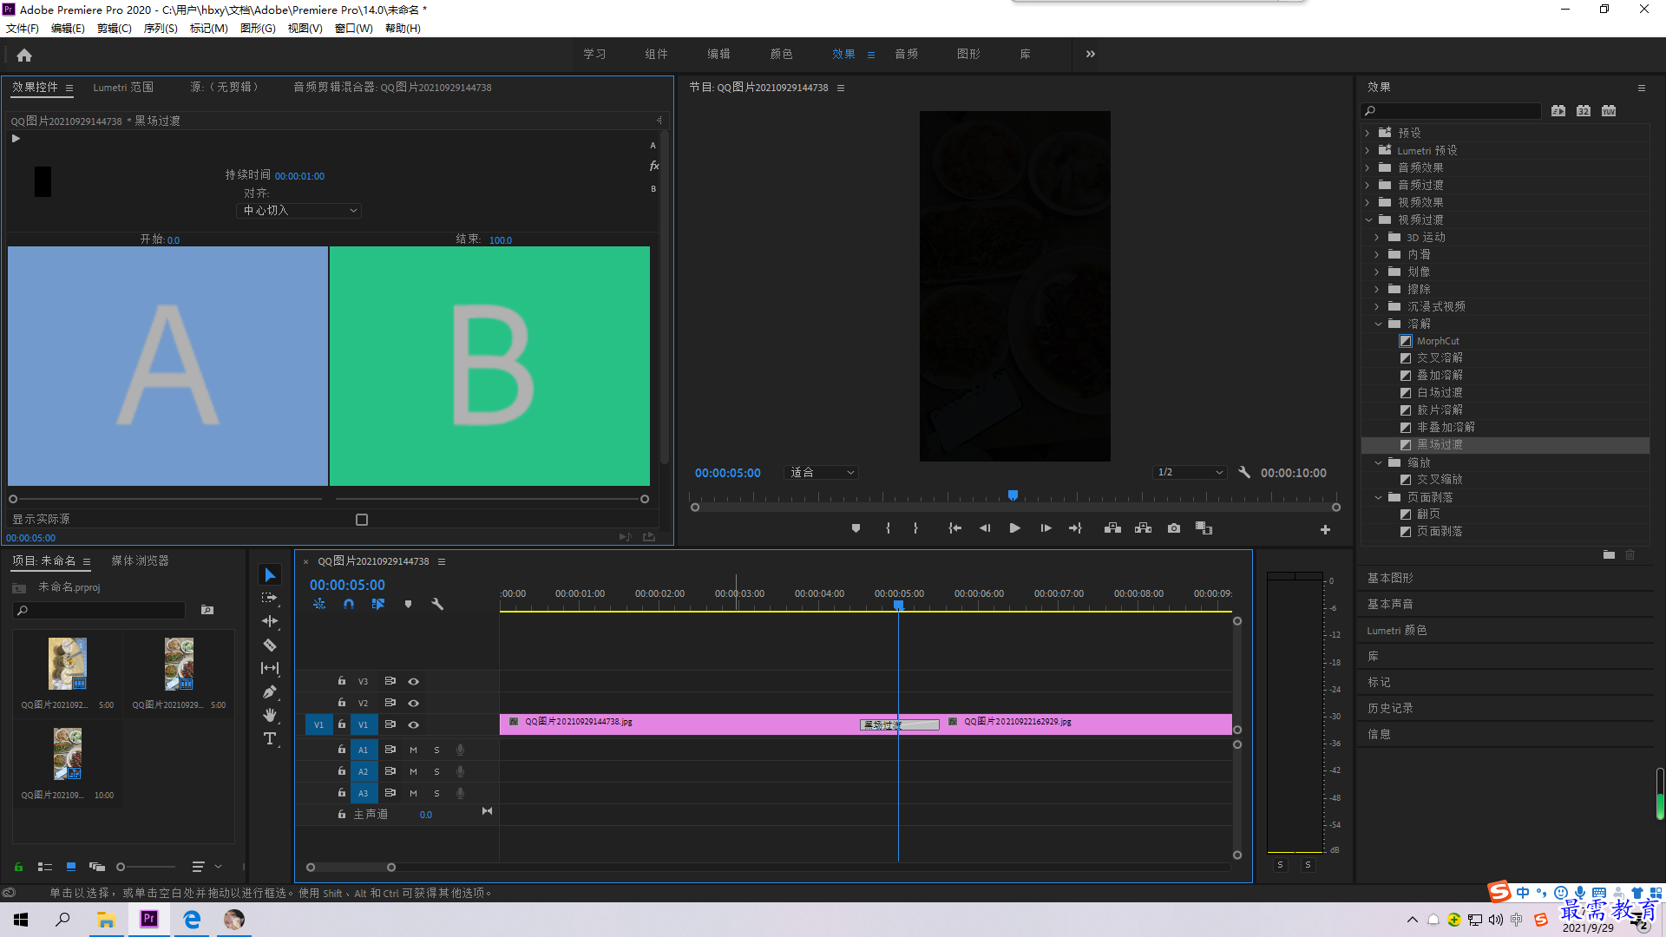This screenshot has width=1666, height=937.
Task: Open the 文件(F) menu
Action: (23, 29)
